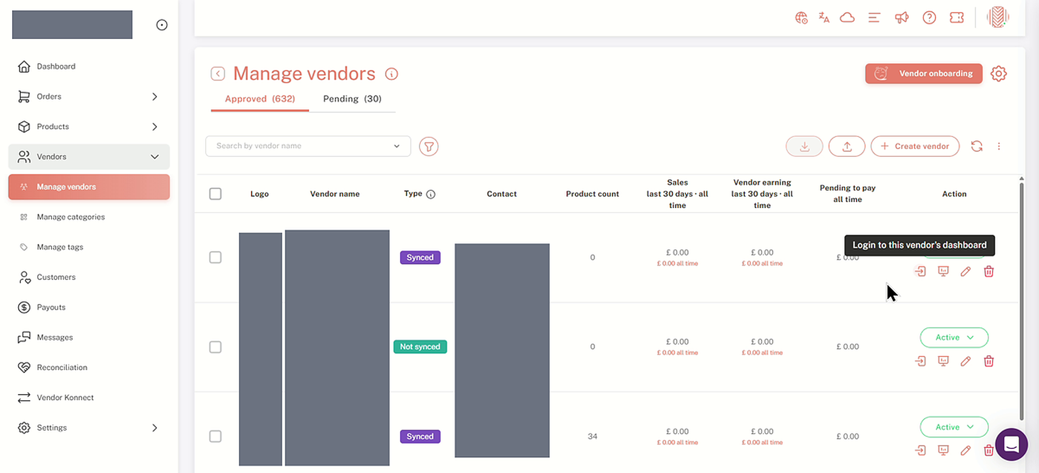The image size is (1039, 473).
Task: Select all vendors header checkbox
Action: click(x=215, y=194)
